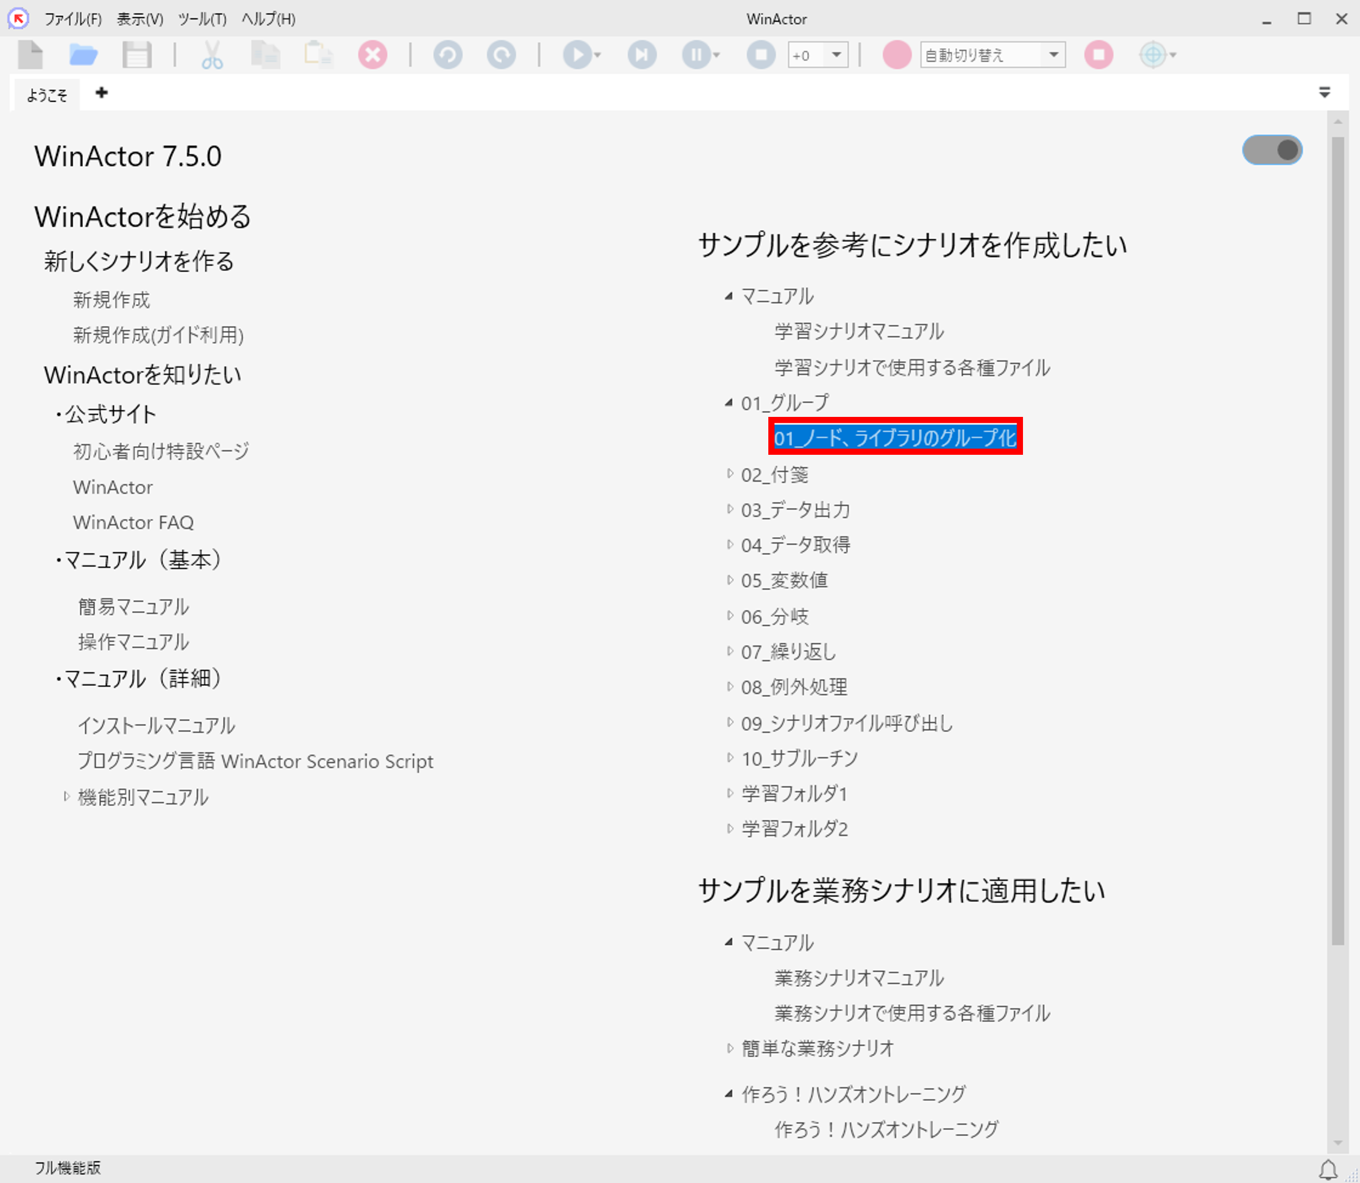Open 業務シナリオで使用する各種ファイル item
This screenshot has height=1183, width=1360.
tap(912, 1012)
